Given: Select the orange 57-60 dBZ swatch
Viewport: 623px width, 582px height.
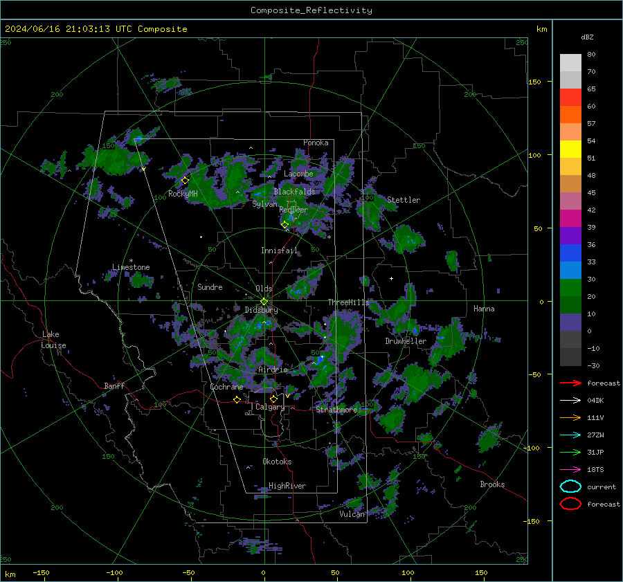Looking at the screenshot, I should tap(570, 114).
